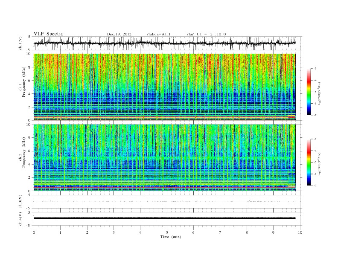Click the "5" top tick of the ch.1(V) axis
Screen dimensions: 338x261
[x=29, y=37]
